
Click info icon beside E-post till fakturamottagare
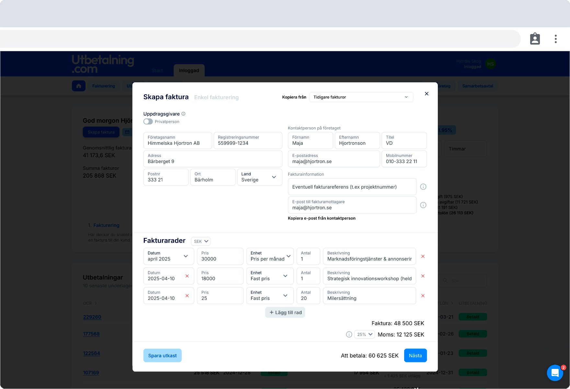423,205
